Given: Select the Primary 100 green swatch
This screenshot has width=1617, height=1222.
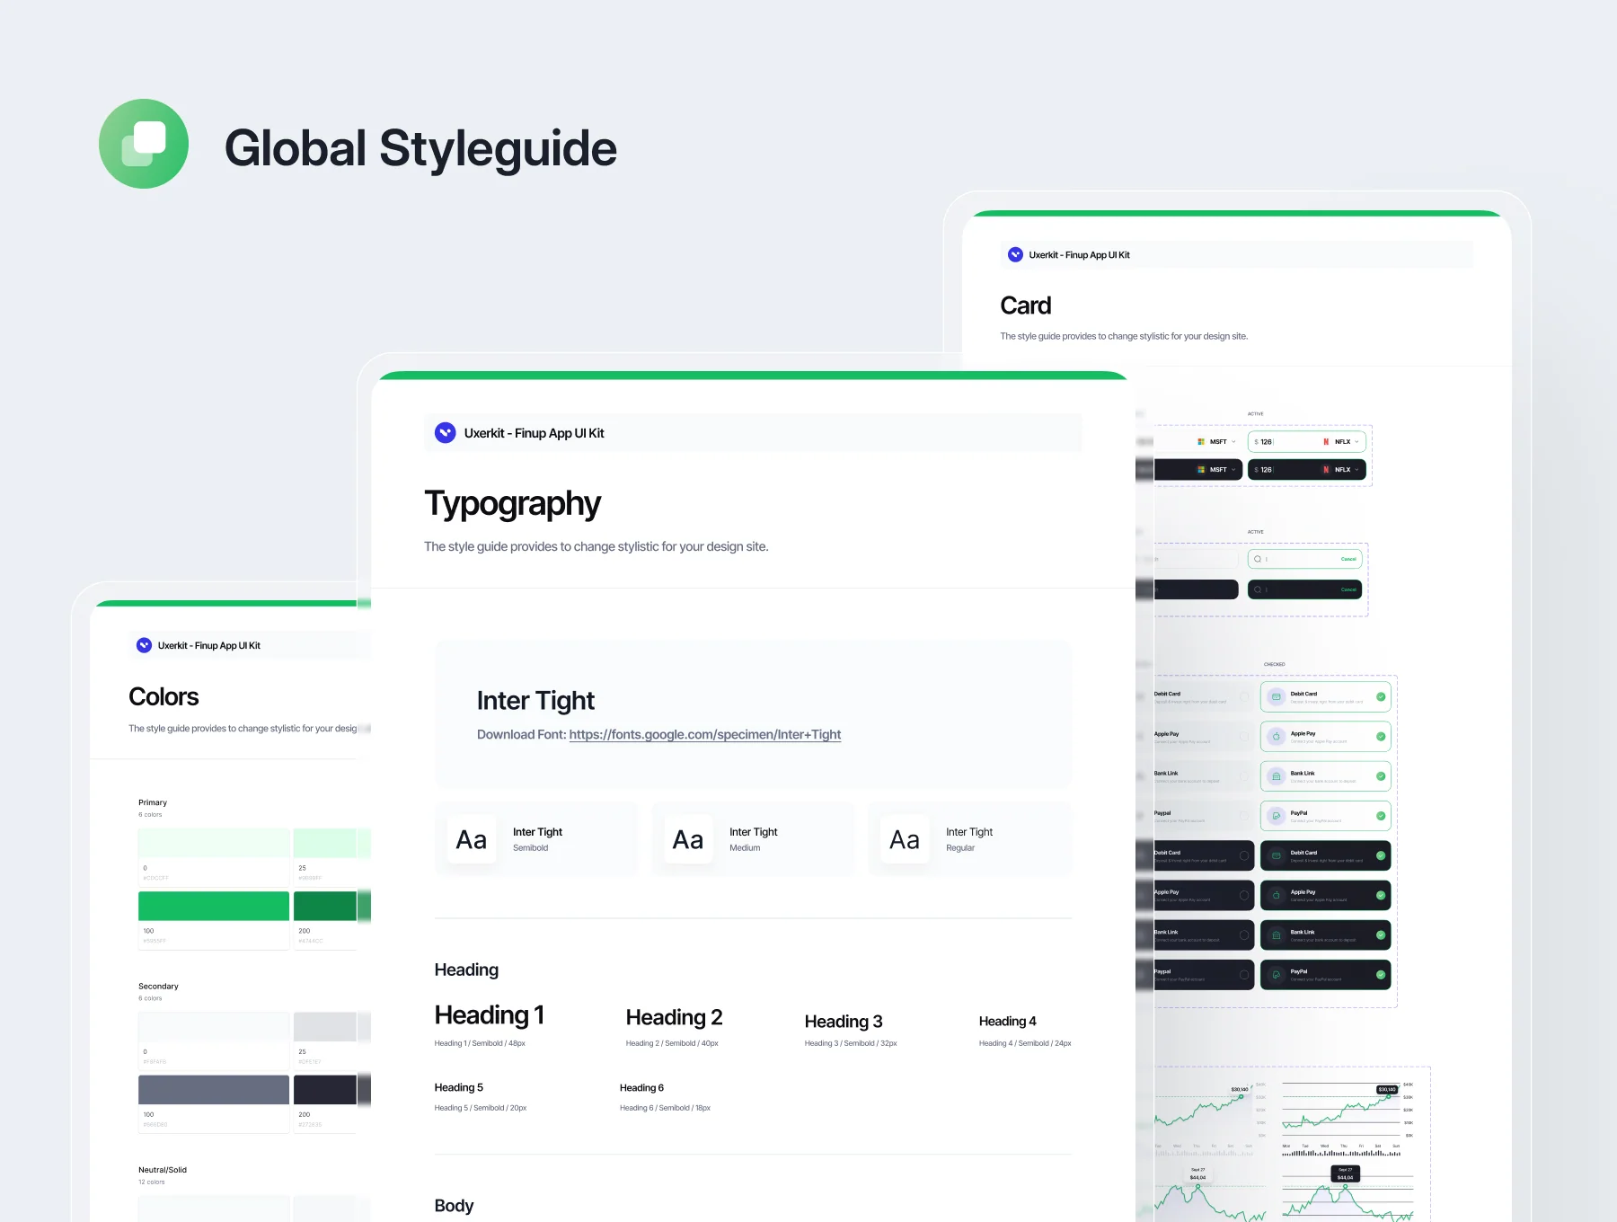Looking at the screenshot, I should click(214, 906).
